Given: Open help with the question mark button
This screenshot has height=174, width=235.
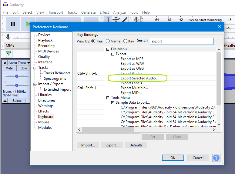Looking at the screenshot, I should (216, 158).
